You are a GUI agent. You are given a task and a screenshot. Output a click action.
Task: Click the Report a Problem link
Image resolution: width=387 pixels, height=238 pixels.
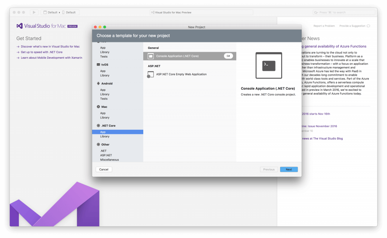pyautogui.click(x=324, y=26)
